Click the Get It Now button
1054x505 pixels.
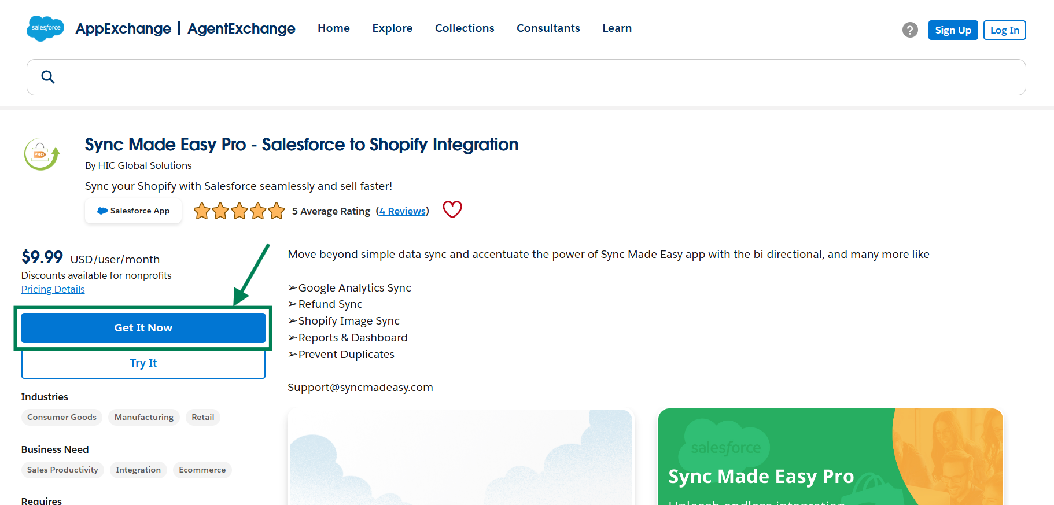tap(143, 328)
